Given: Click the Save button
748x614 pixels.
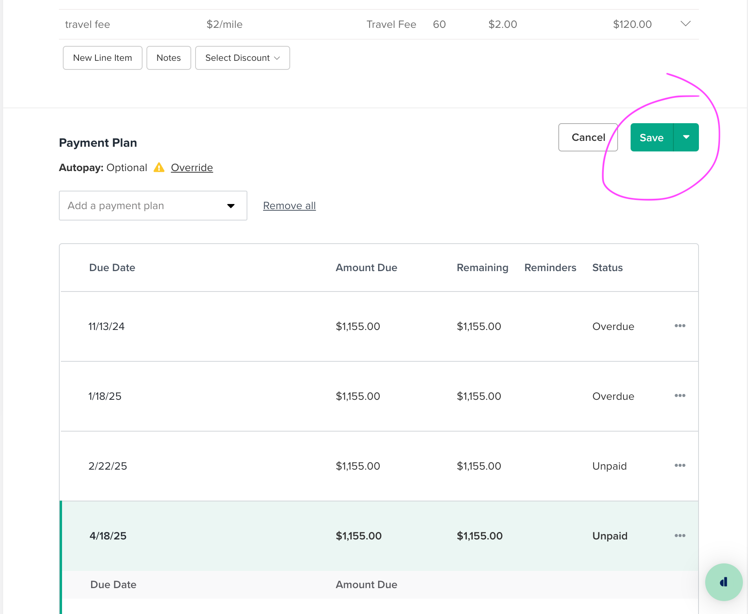Looking at the screenshot, I should (x=652, y=137).
